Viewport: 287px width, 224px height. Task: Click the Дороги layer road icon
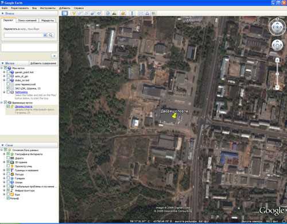(x=12, y=158)
